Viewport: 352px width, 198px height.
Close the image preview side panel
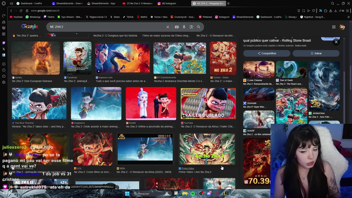(x=336, y=42)
